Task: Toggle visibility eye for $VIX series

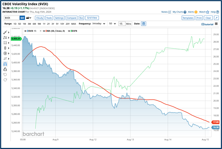Action: [25, 31]
